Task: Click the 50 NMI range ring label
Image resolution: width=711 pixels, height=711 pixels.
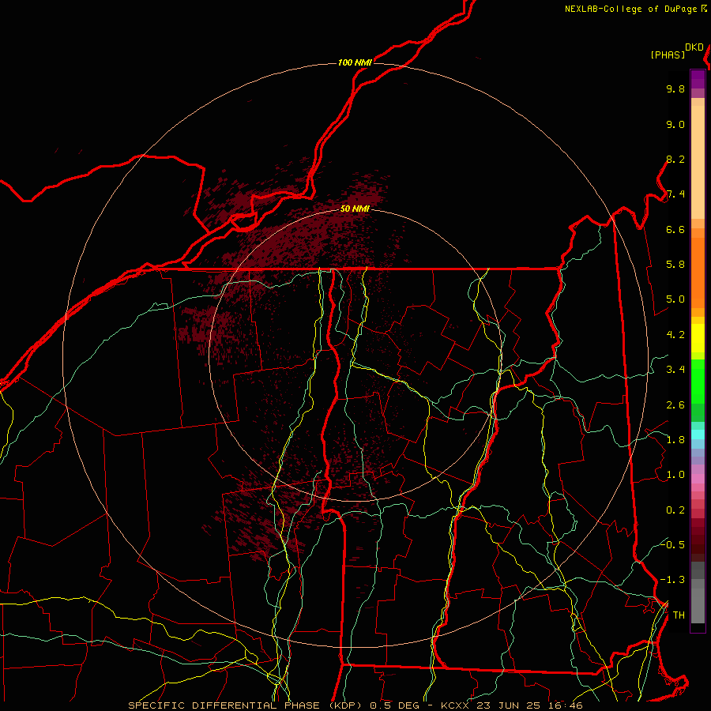Action: [355, 209]
